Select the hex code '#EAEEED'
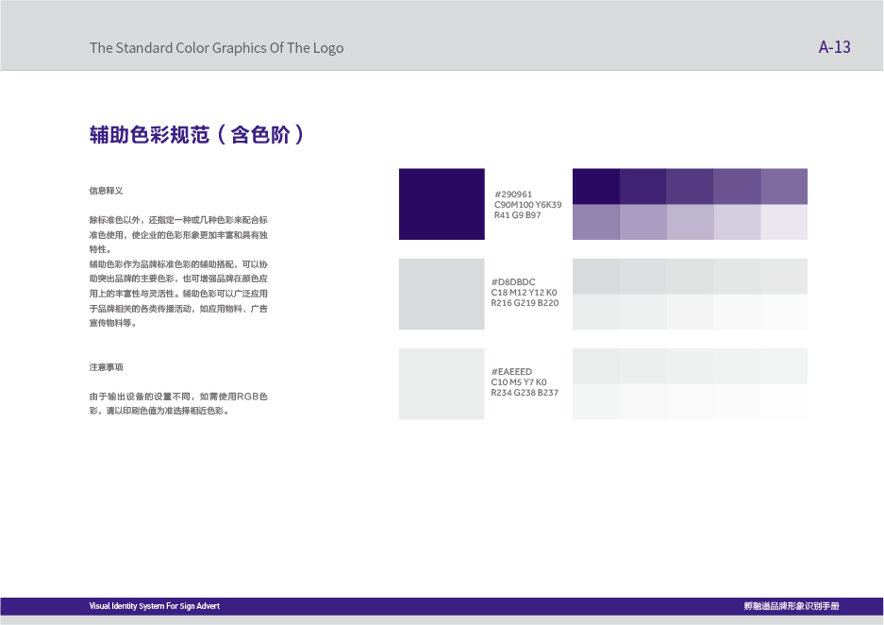Screen dimensions: 884x625 (511, 372)
